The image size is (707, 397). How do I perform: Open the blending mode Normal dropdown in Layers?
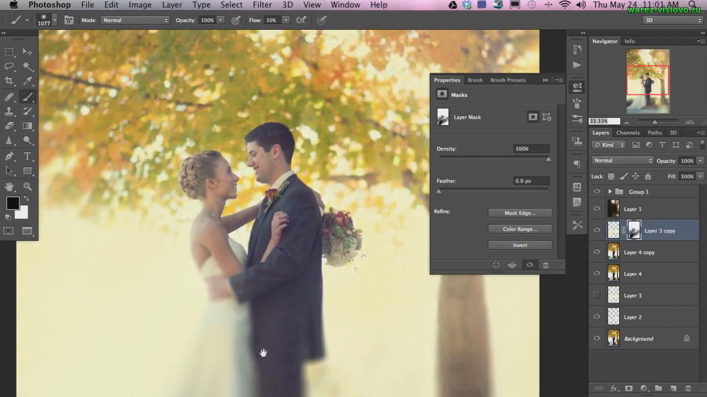click(x=622, y=160)
